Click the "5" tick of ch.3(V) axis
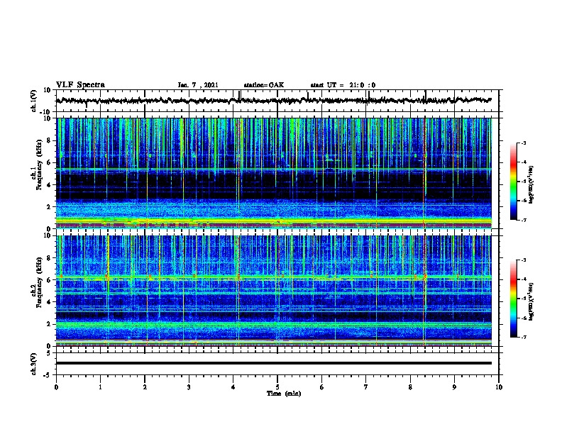The height and width of the screenshot is (434, 562). pyautogui.click(x=49, y=353)
